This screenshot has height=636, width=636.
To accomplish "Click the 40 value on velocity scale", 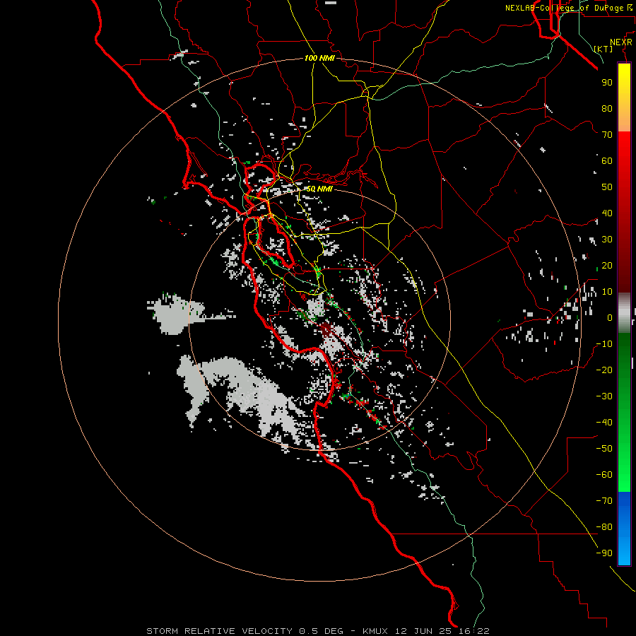I will 607,213.
